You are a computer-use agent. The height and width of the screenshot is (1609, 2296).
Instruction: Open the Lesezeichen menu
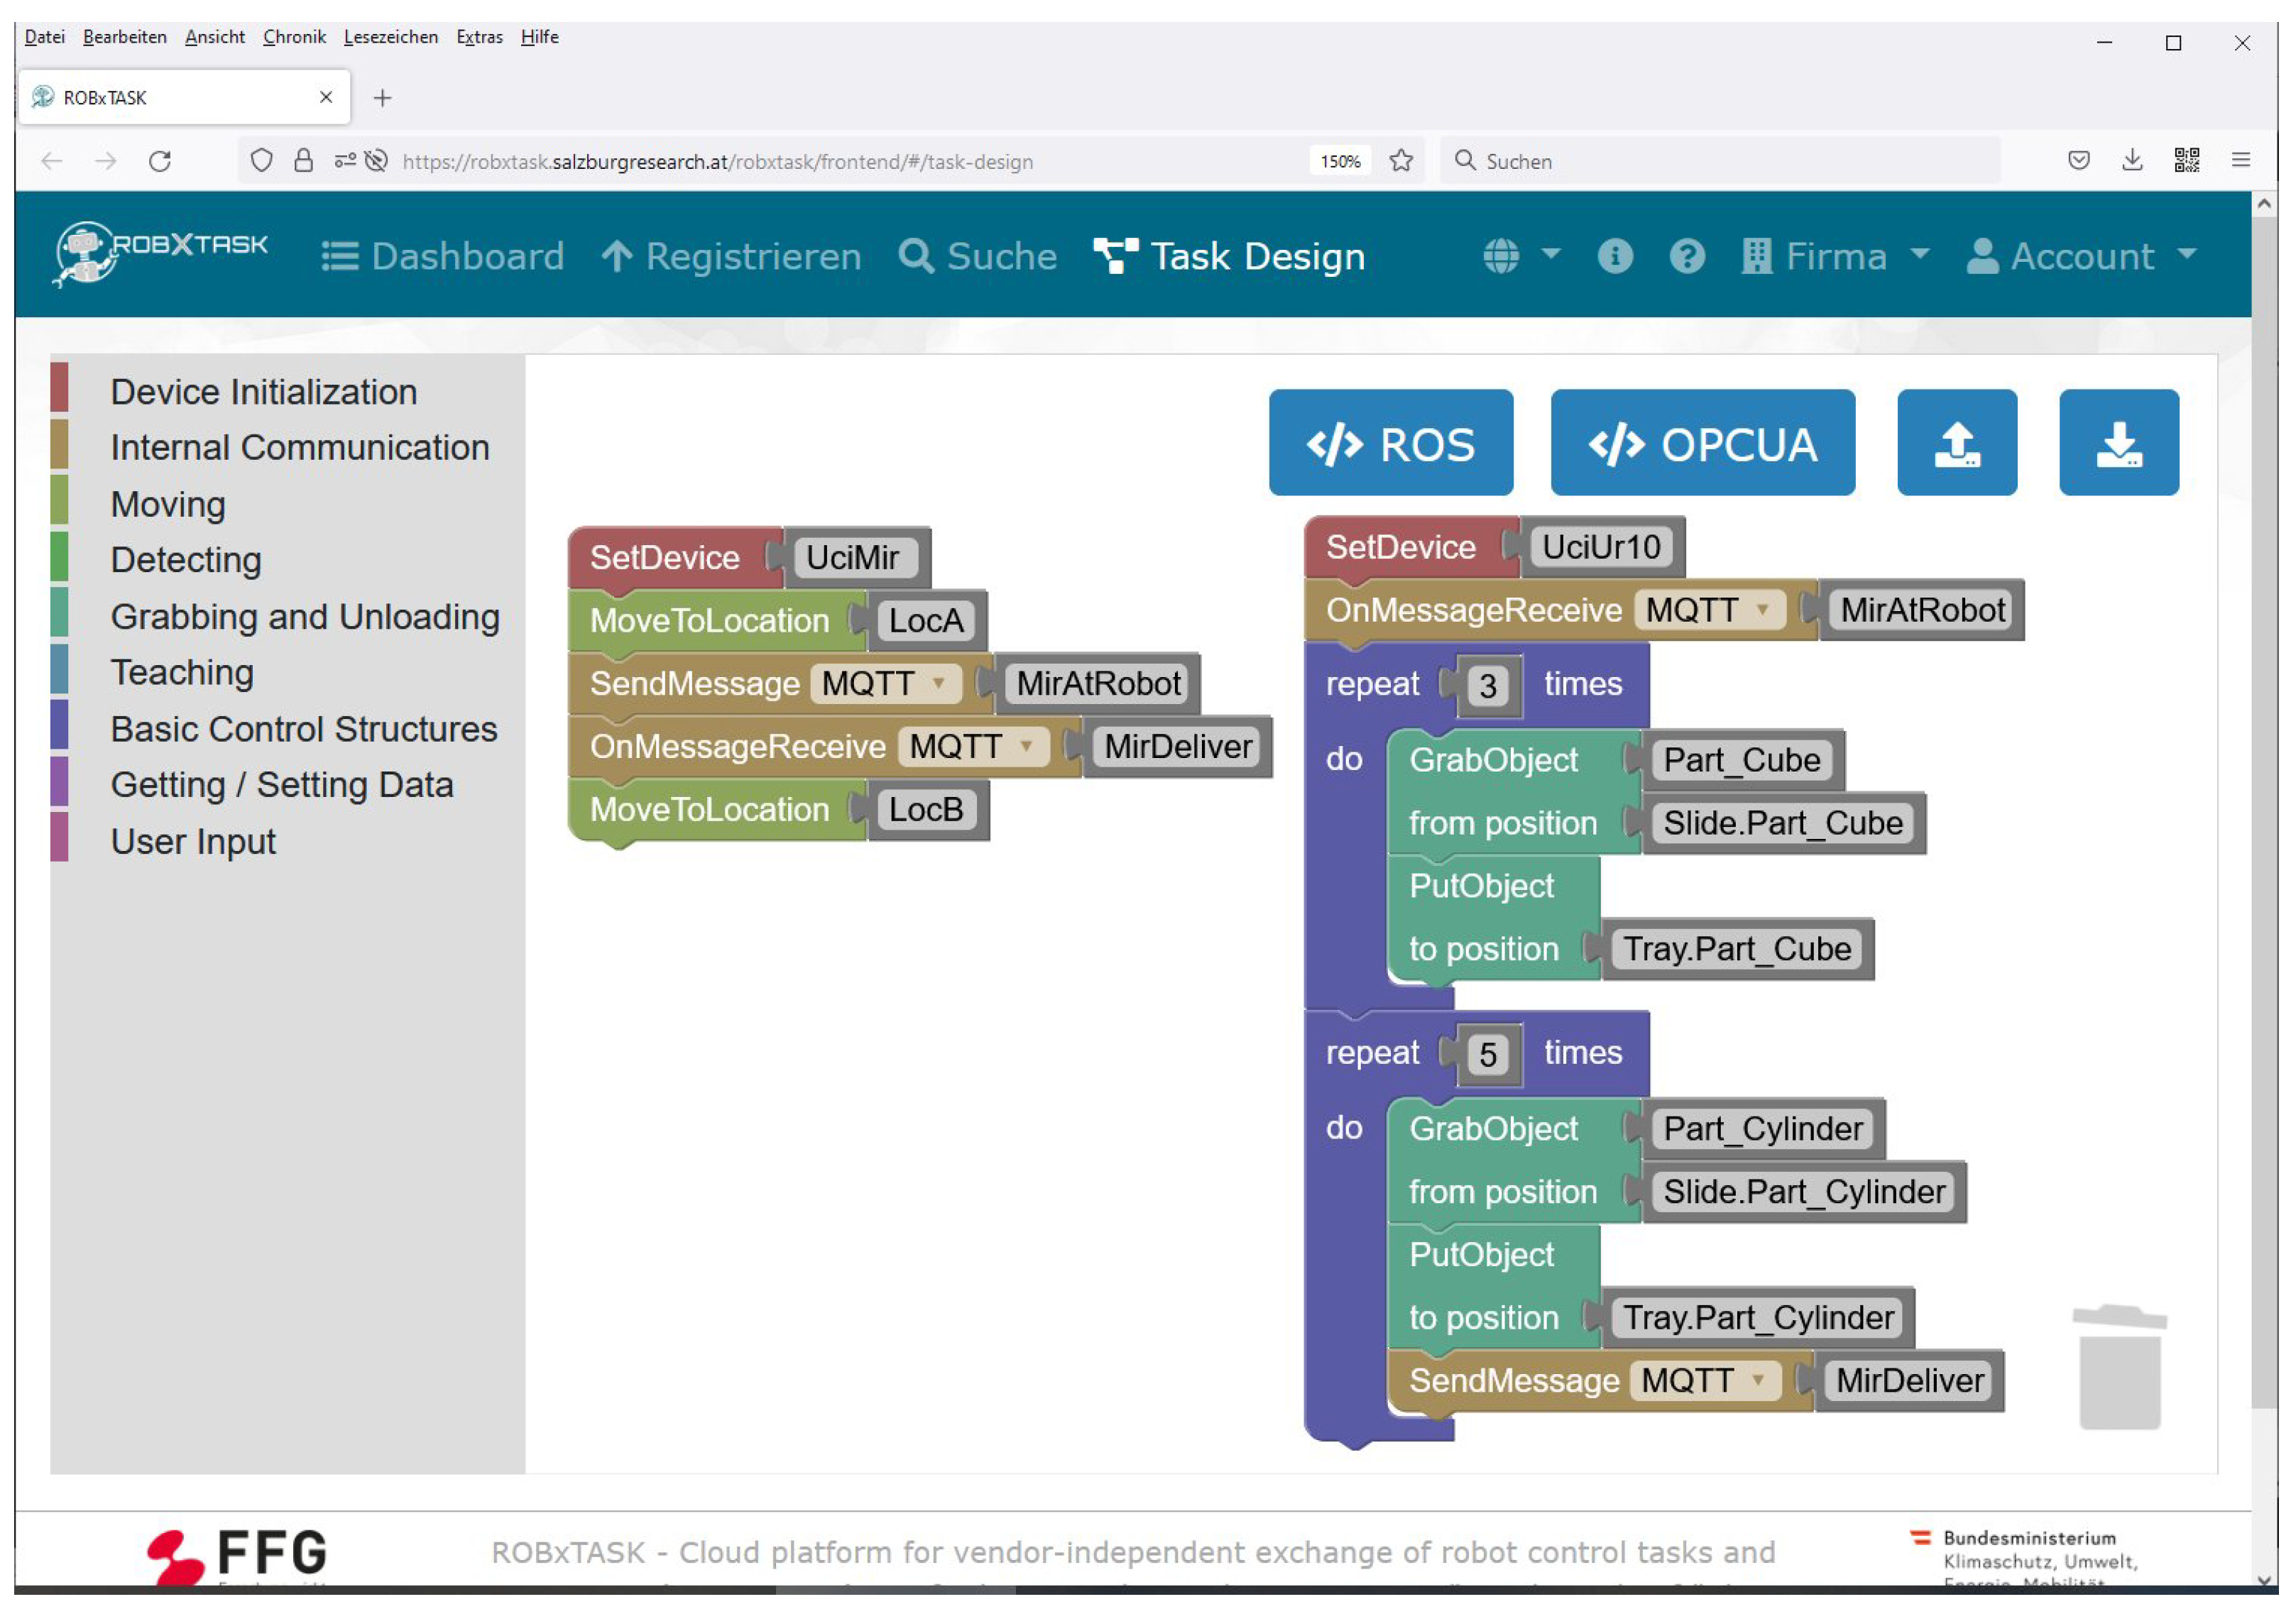pos(390,37)
